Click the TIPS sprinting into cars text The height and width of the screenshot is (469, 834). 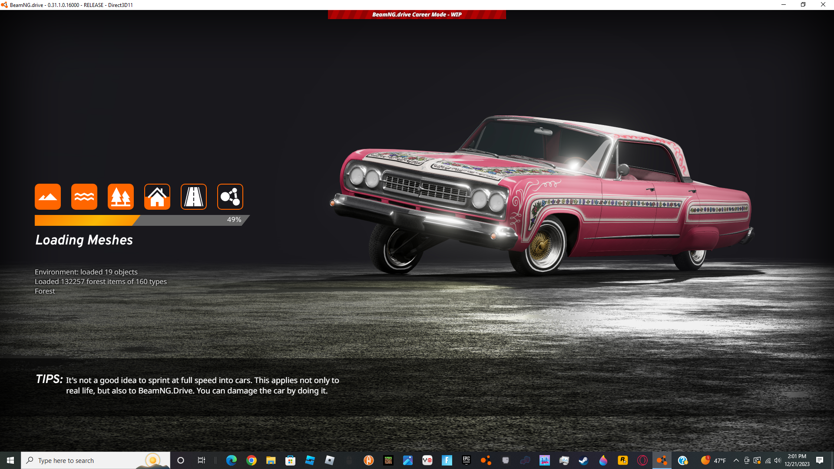pyautogui.click(x=202, y=385)
